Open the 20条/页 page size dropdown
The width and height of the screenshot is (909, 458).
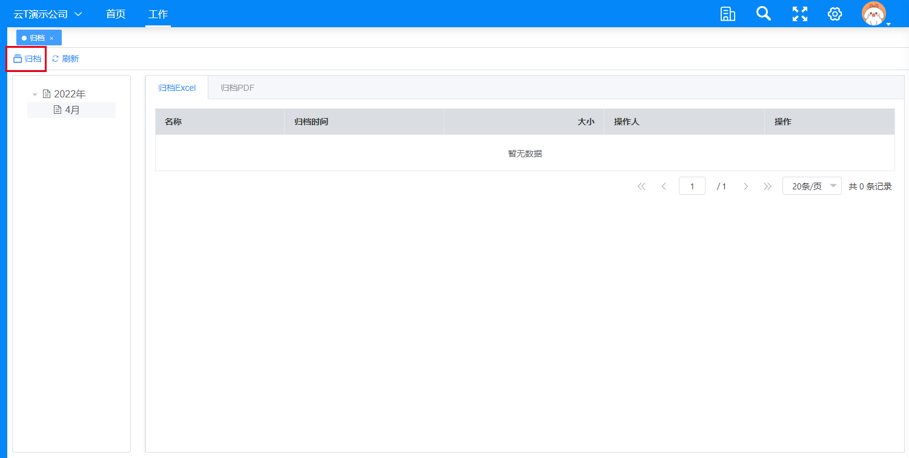pos(811,186)
